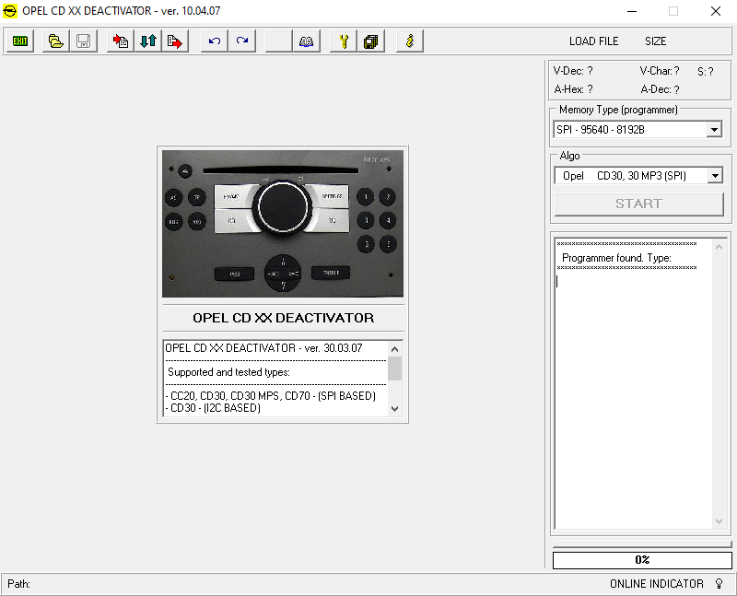Open a file with the folder icon

click(56, 41)
